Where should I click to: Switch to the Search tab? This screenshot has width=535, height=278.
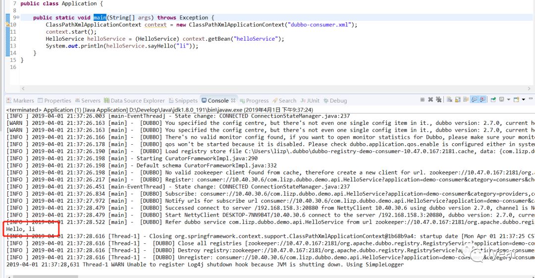coord(284,101)
